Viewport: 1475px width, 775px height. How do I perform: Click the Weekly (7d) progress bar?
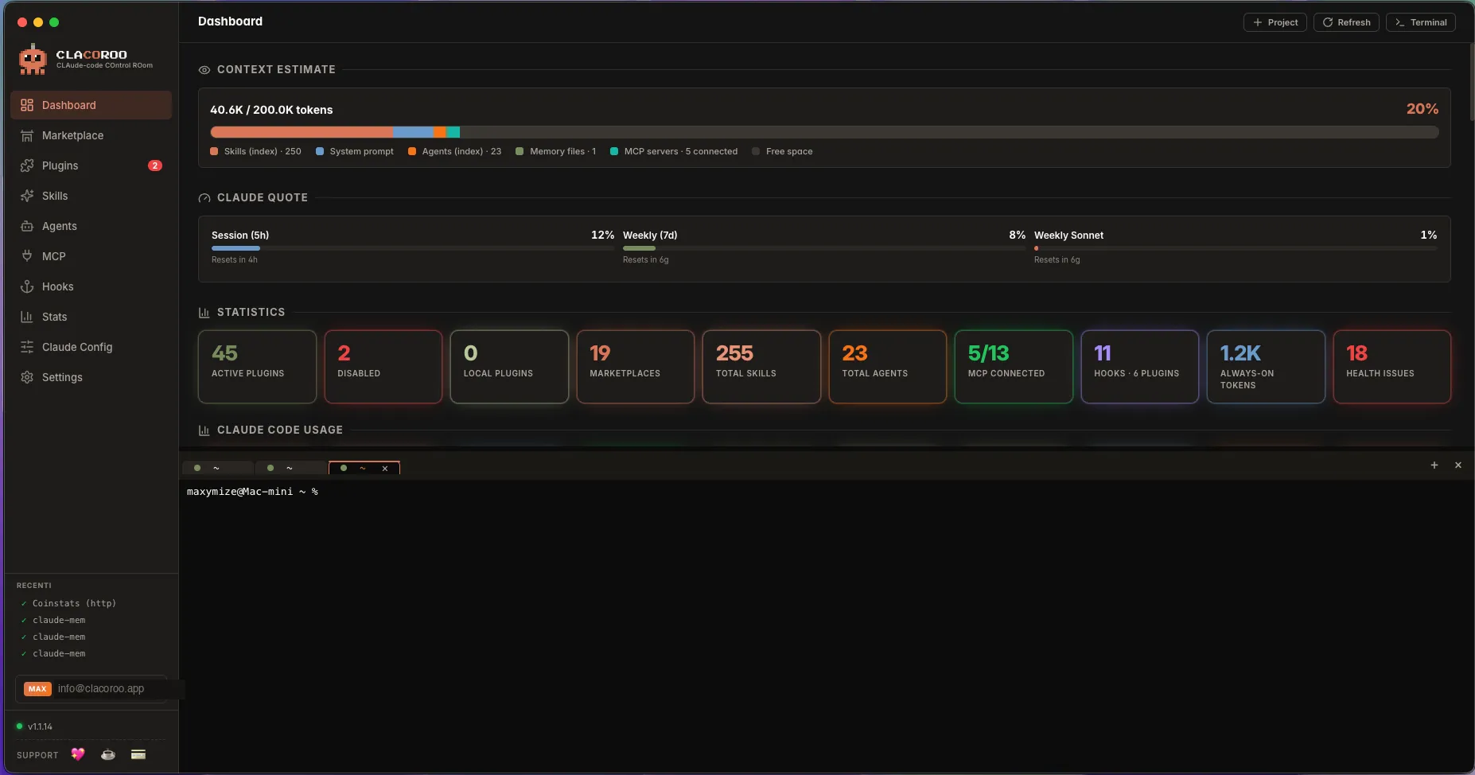(x=824, y=248)
